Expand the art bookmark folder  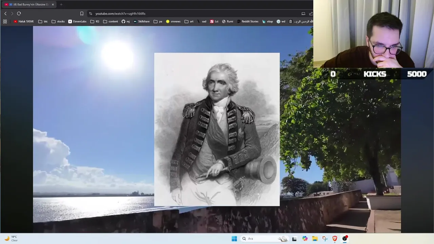point(189,21)
